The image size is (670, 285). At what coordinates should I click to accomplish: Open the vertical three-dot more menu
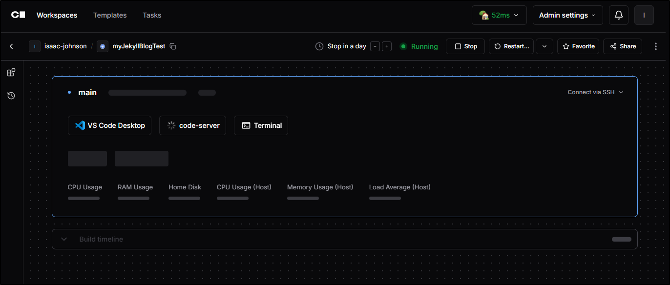coord(655,46)
